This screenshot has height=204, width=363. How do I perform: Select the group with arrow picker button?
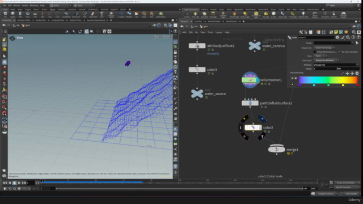[x=357, y=43]
